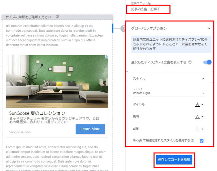The height and width of the screenshot is (171, 217).
Task: Collapse the スタイル section chevron
Action: [203, 79]
